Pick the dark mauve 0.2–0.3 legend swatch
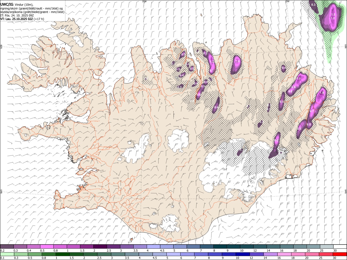 7,246
